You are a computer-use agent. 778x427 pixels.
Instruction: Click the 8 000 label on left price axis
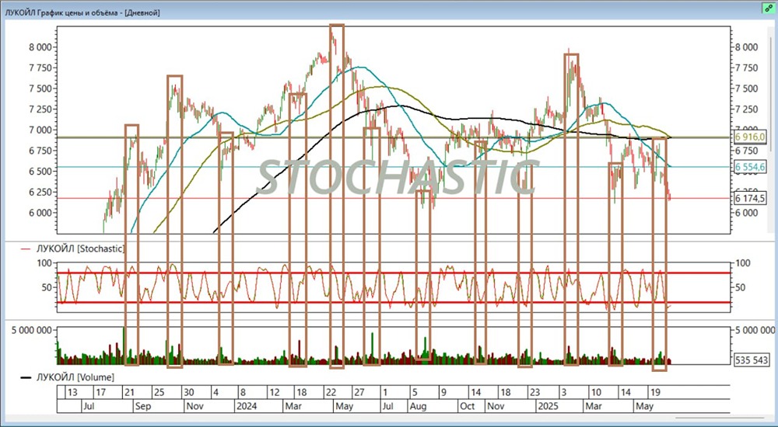click(x=39, y=47)
